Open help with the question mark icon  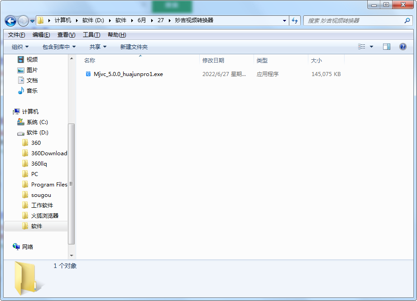point(403,47)
